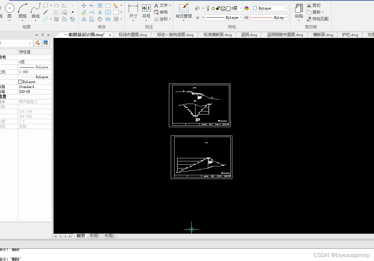Switch to 标志一般构造图.dwg tab
The height and width of the screenshot is (261, 374).
pos(175,35)
